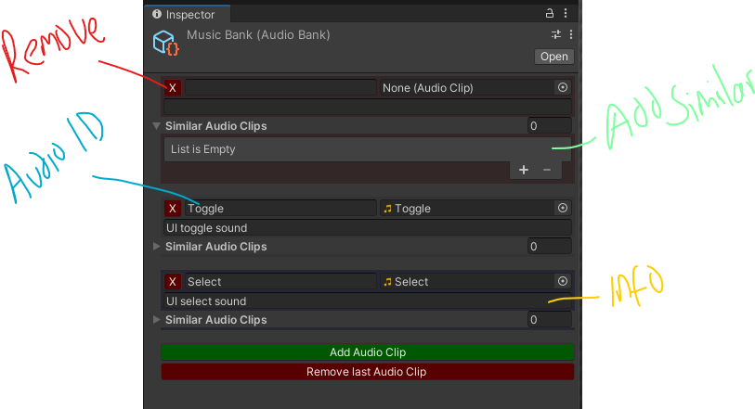Image resolution: width=755 pixels, height=409 pixels.
Task: Open object picker for Toggle audio clip
Action: tap(562, 209)
